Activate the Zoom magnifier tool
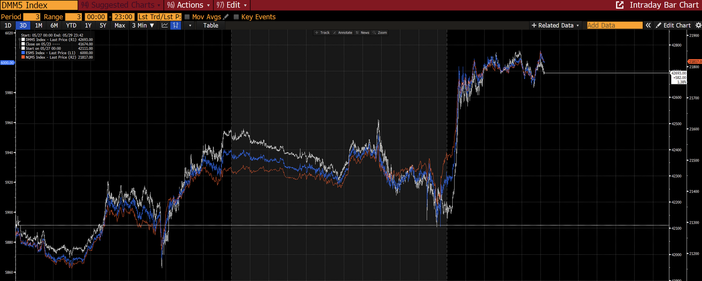This screenshot has width=702, height=281. (380, 33)
